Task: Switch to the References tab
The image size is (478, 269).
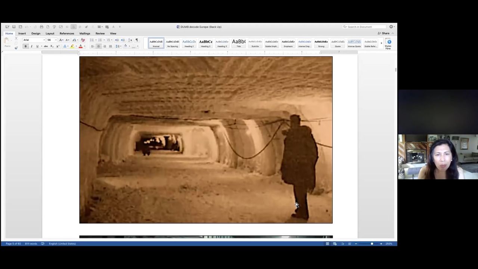Action: point(67,34)
